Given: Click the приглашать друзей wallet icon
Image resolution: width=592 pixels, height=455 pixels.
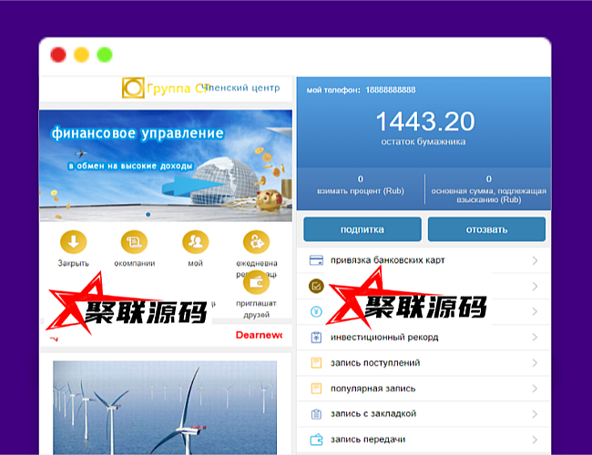Looking at the screenshot, I should (256, 283).
